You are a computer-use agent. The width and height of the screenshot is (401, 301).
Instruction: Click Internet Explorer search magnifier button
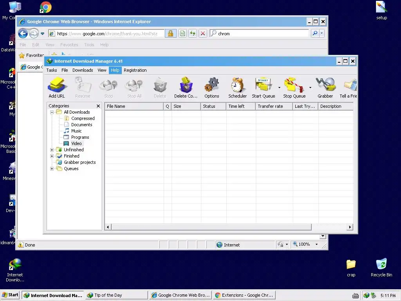(315, 33)
